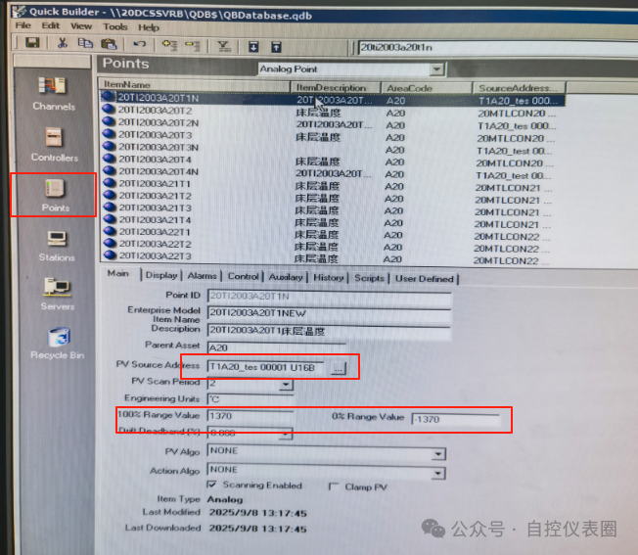Screen dimensions: 638x555
Task: Click the blue icon beside 20TI2003A21T1
Action: pyautogui.click(x=109, y=182)
